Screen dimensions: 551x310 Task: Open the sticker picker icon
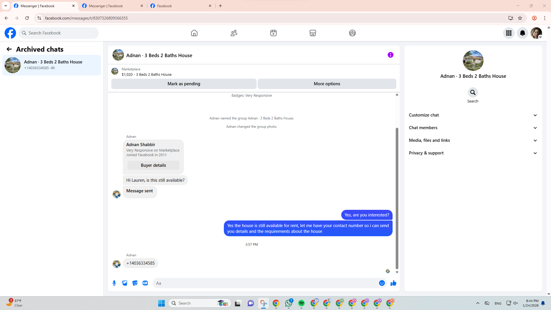[135, 283]
